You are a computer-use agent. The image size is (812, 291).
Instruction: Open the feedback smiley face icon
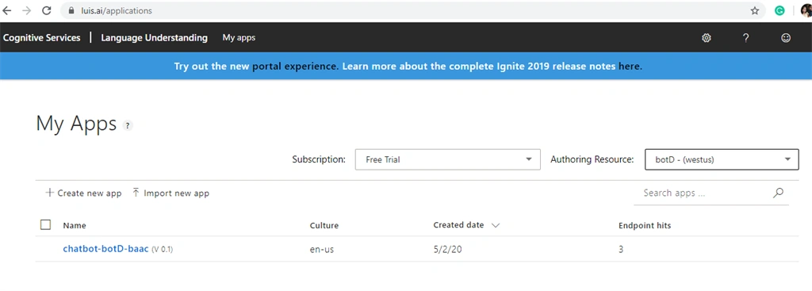point(786,38)
